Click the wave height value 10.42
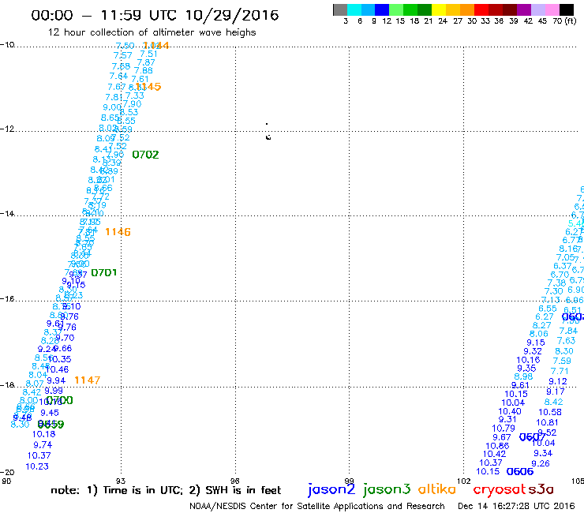 click(x=494, y=454)
